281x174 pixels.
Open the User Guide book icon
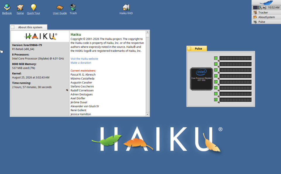[60, 7]
